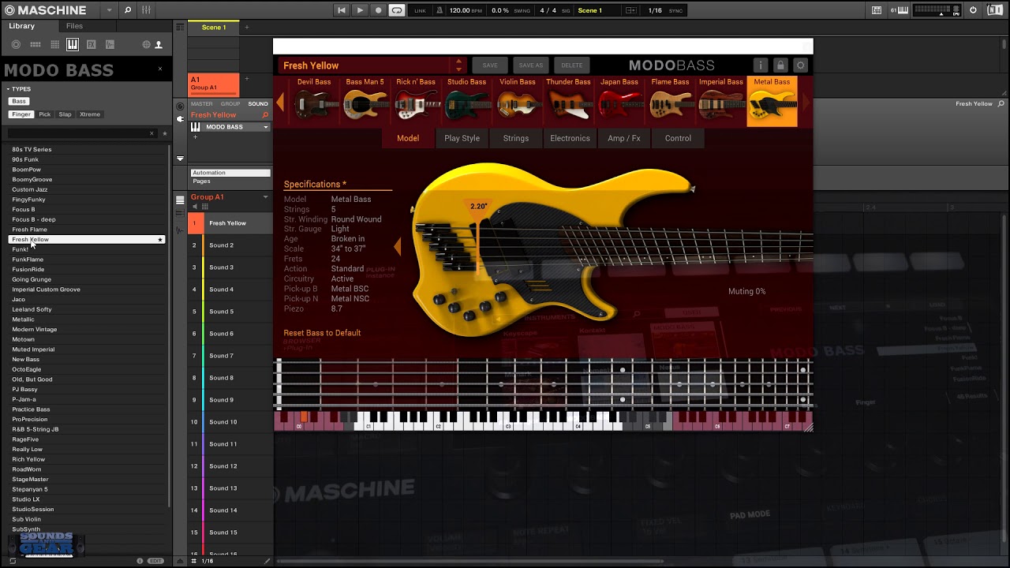Toggle the Xtreme type filter

tap(90, 114)
